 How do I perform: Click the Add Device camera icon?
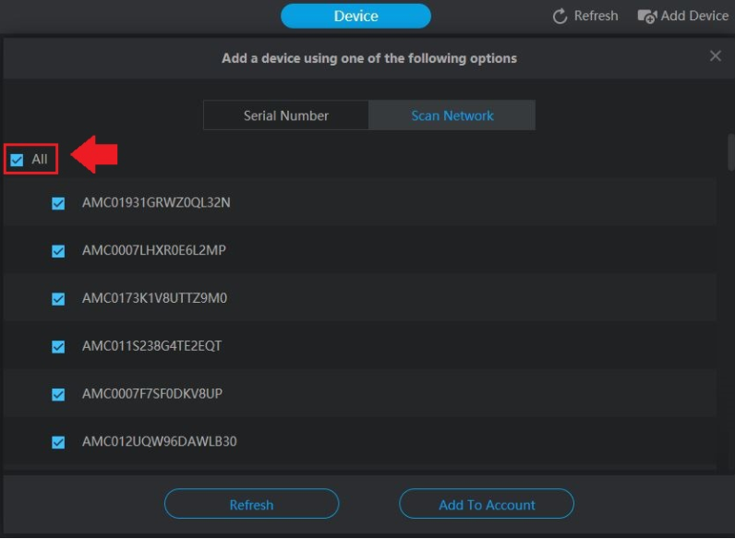(646, 16)
